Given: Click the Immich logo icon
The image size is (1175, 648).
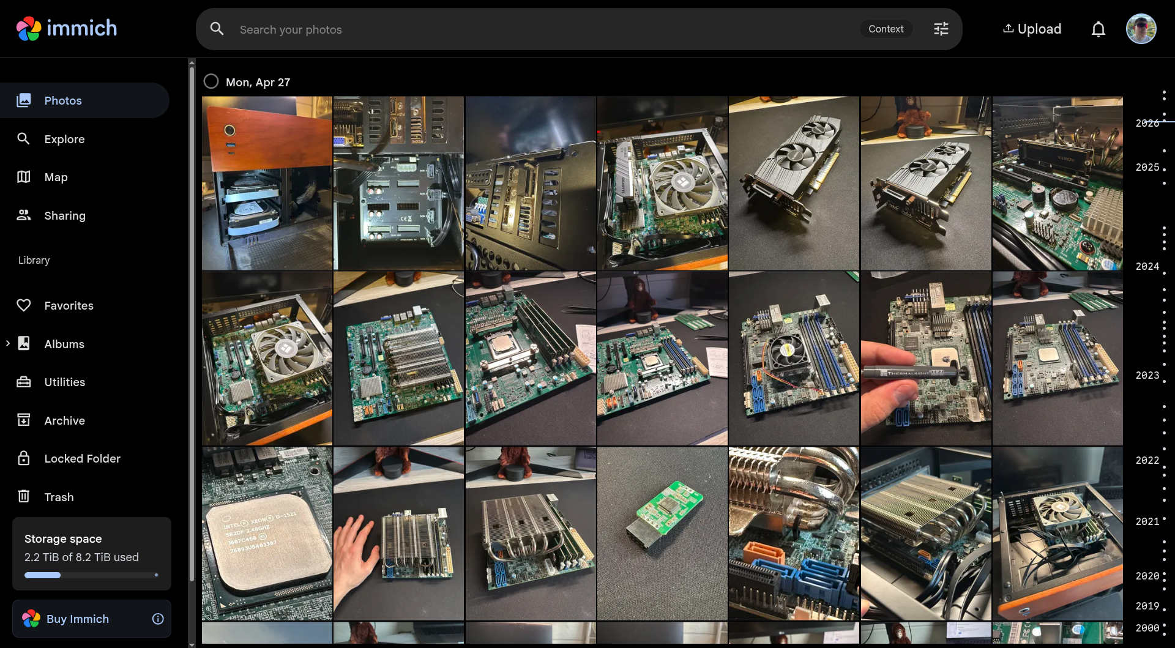Looking at the screenshot, I should coord(29,29).
